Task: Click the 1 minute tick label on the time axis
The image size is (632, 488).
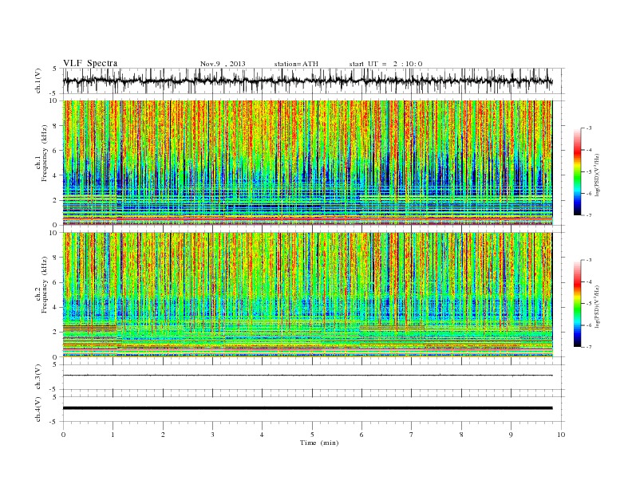Action: [x=113, y=435]
